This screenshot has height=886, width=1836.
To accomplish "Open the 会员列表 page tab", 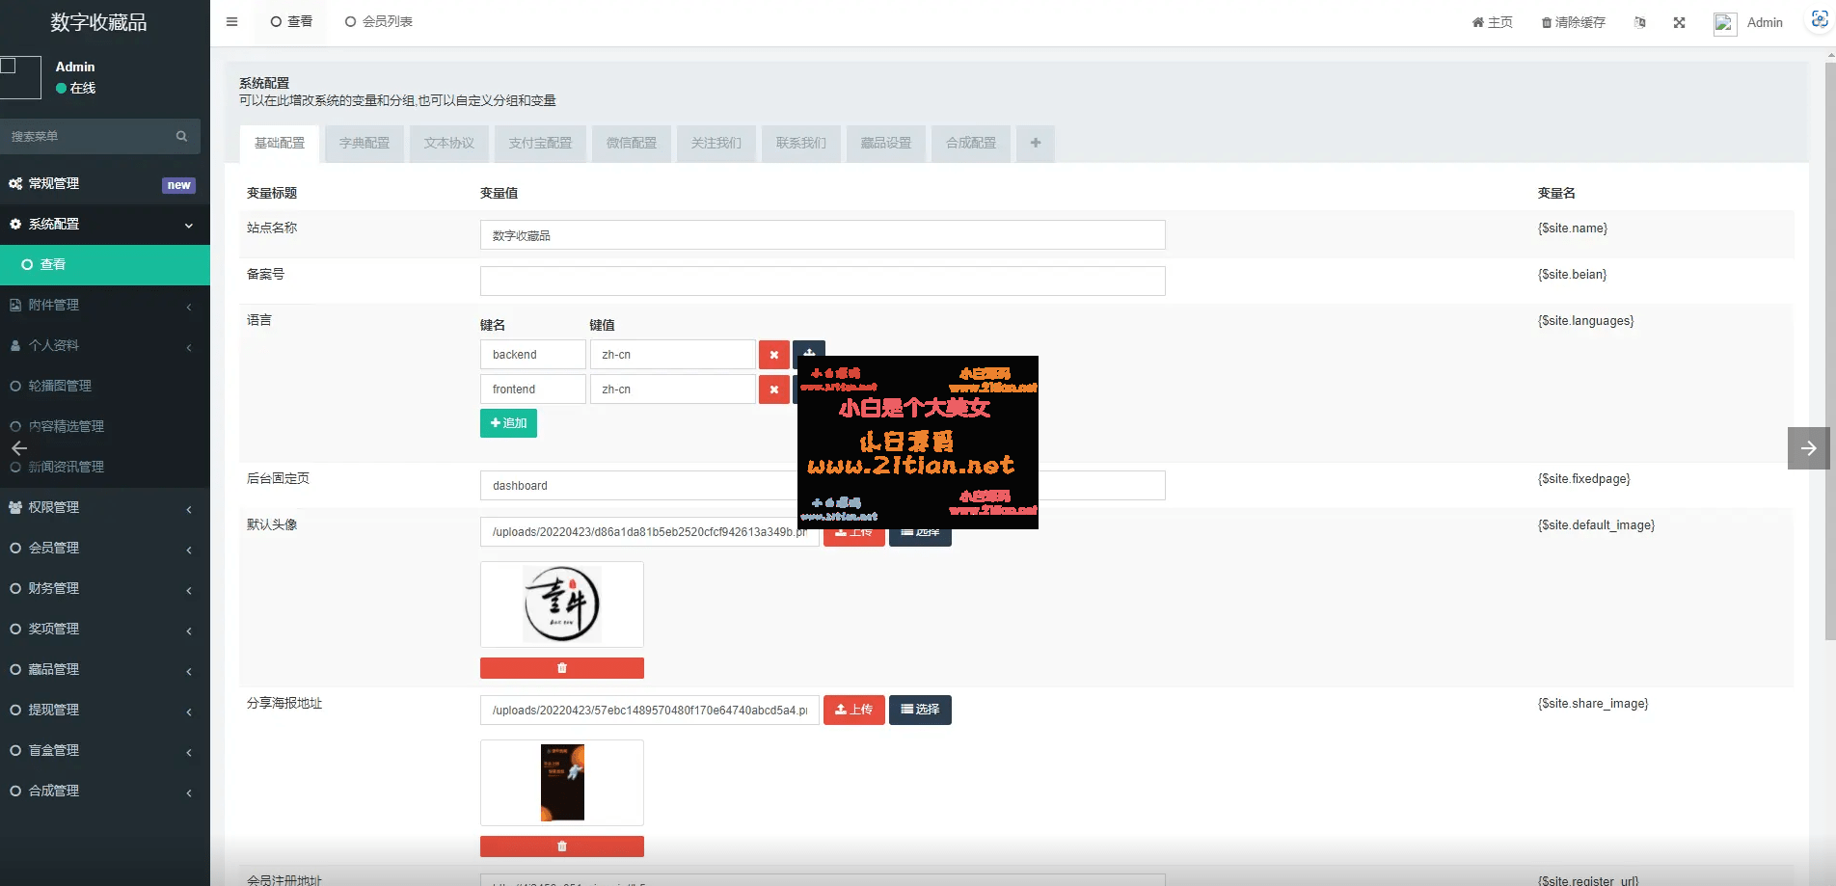I will (379, 21).
